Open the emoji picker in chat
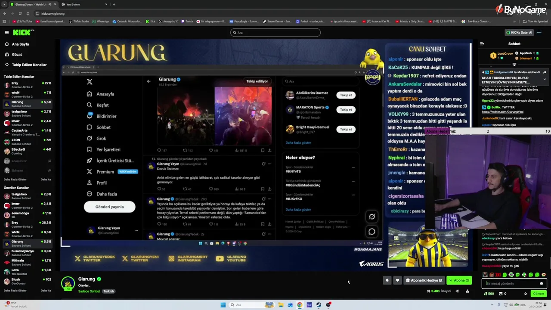551x310 pixels. 542,283
